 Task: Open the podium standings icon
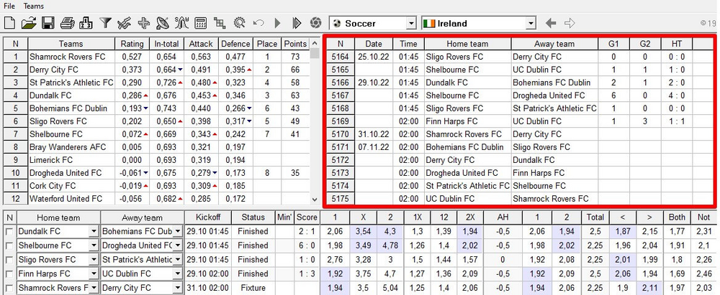86,24
